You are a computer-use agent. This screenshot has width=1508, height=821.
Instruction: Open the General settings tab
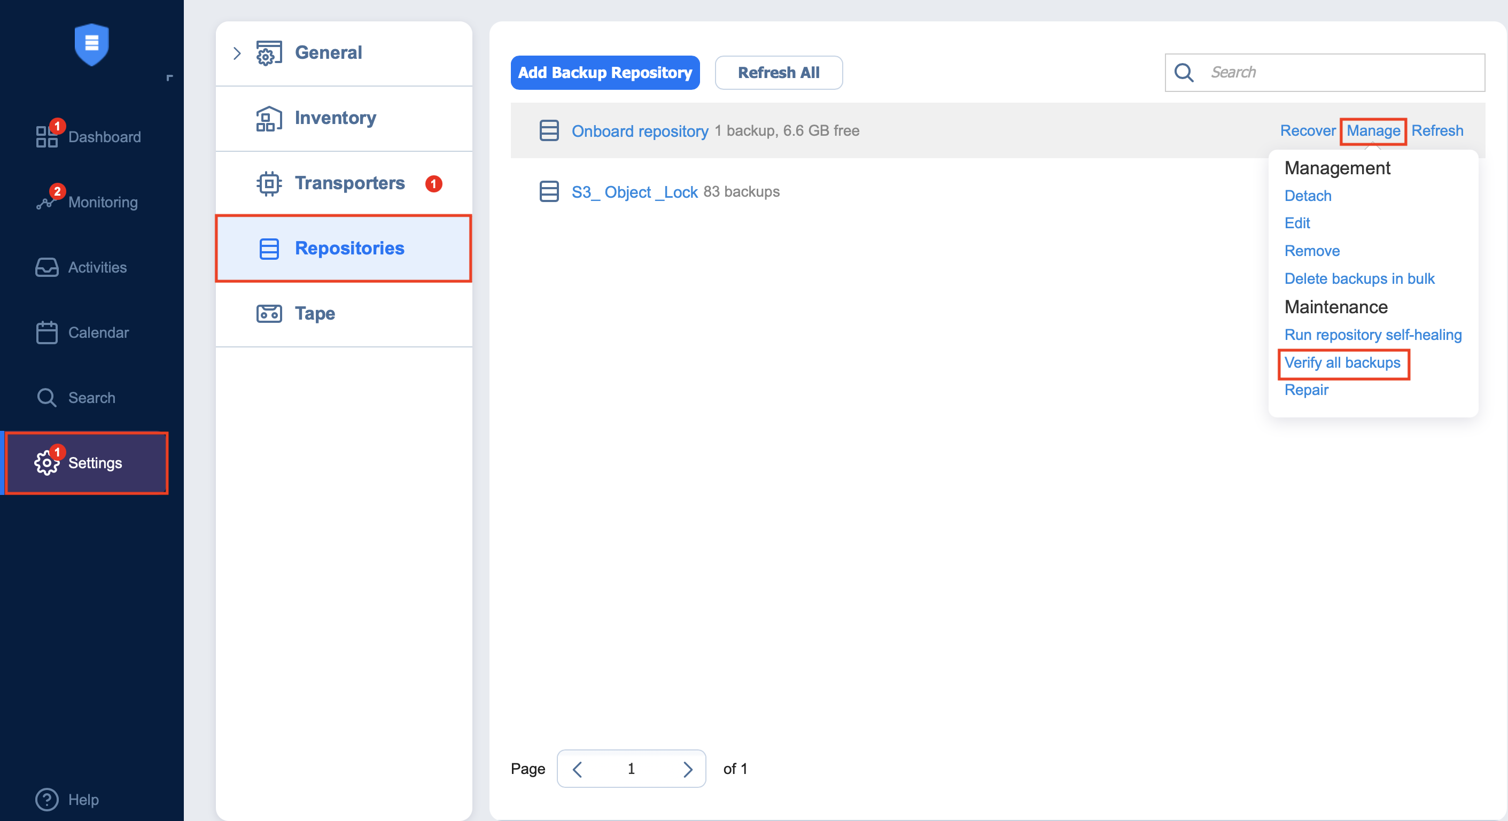click(344, 53)
